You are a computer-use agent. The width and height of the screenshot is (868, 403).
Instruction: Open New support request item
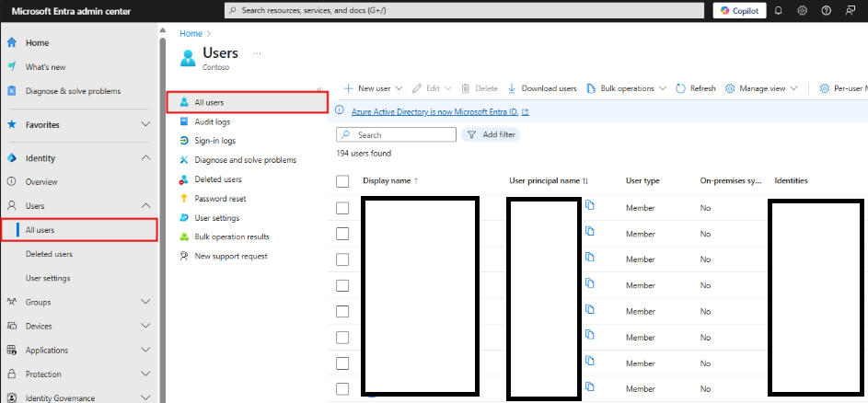231,256
